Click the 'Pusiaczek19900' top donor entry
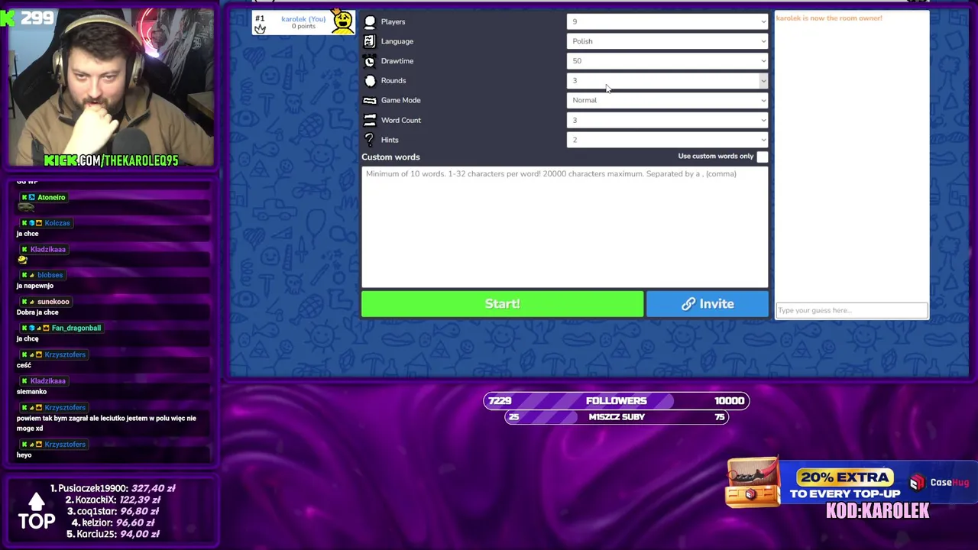 [x=113, y=488]
